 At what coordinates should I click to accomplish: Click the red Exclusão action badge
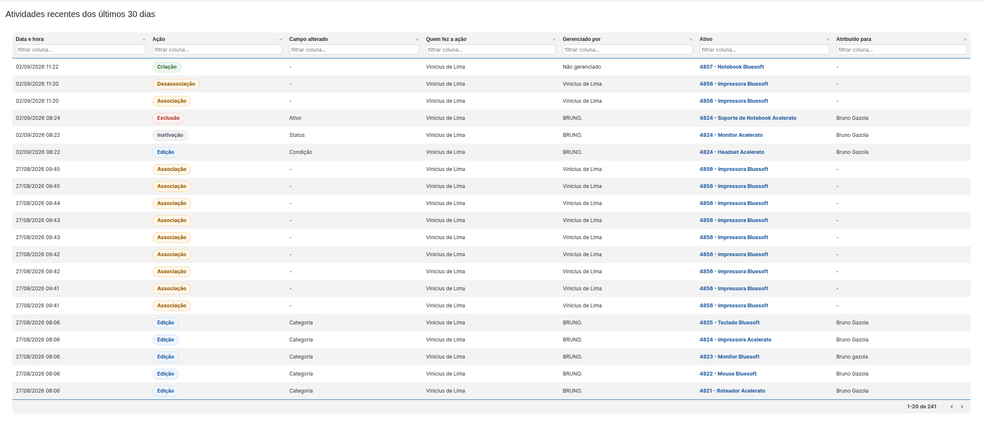(168, 118)
